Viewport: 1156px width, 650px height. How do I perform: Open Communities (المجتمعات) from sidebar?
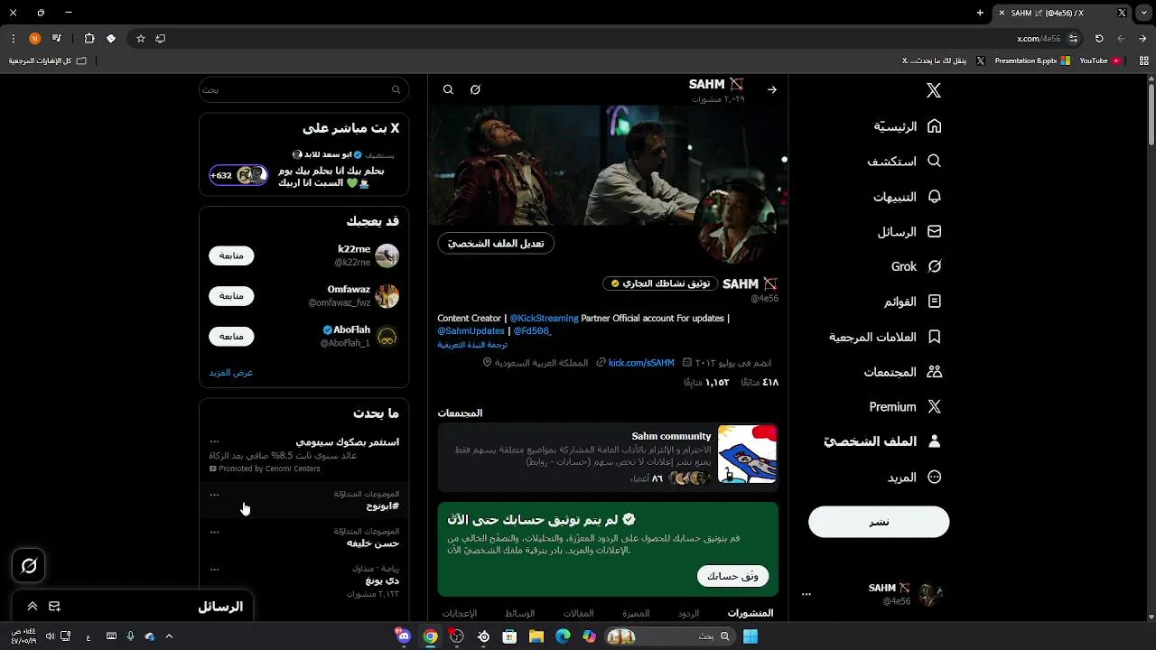point(902,372)
